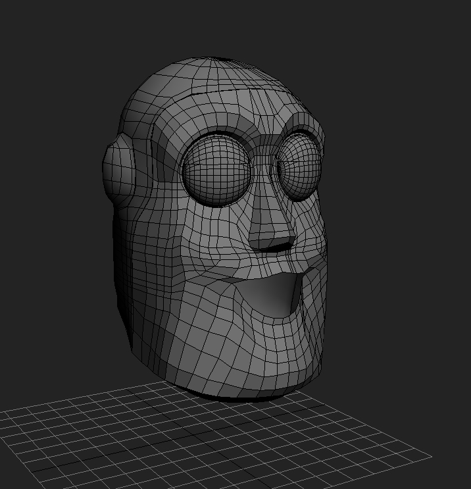This screenshot has width=471, height=489.
Task: Click inside the open mouth cavity
Action: pos(272,294)
